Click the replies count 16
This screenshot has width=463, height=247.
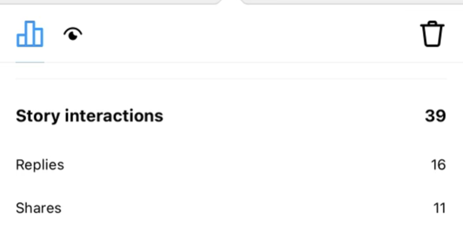click(438, 164)
